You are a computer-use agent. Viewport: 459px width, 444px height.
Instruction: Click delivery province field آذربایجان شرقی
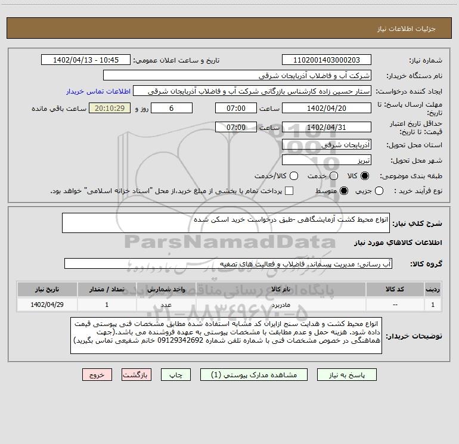327,145
